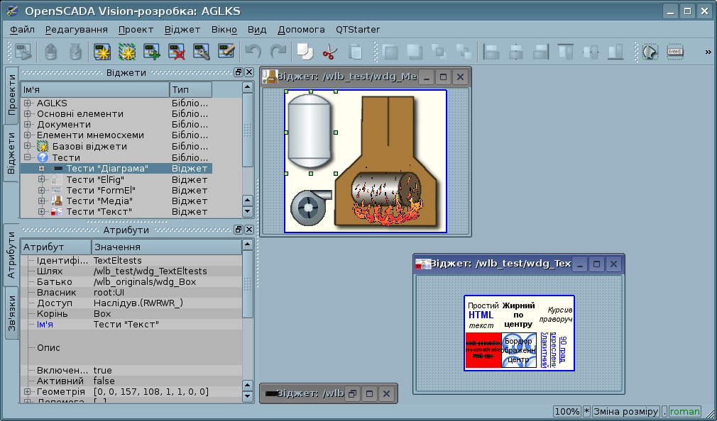Open the Віджет menu

click(x=182, y=30)
